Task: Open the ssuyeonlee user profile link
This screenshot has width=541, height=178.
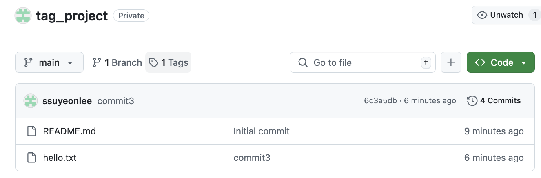Action: [67, 101]
